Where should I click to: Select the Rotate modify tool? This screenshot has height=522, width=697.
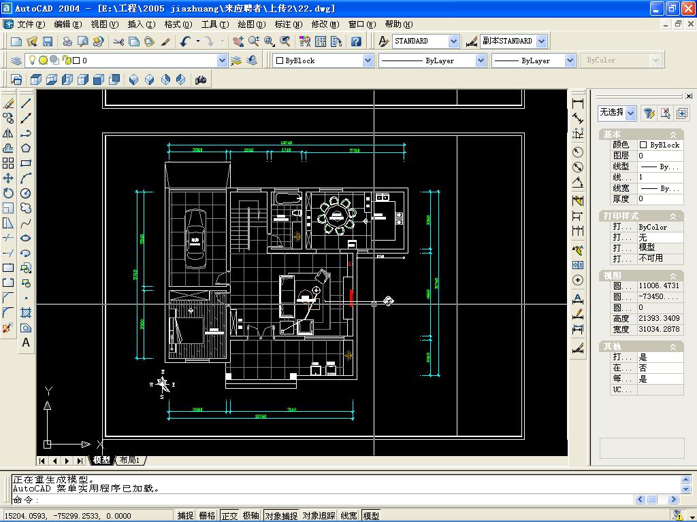(8, 193)
